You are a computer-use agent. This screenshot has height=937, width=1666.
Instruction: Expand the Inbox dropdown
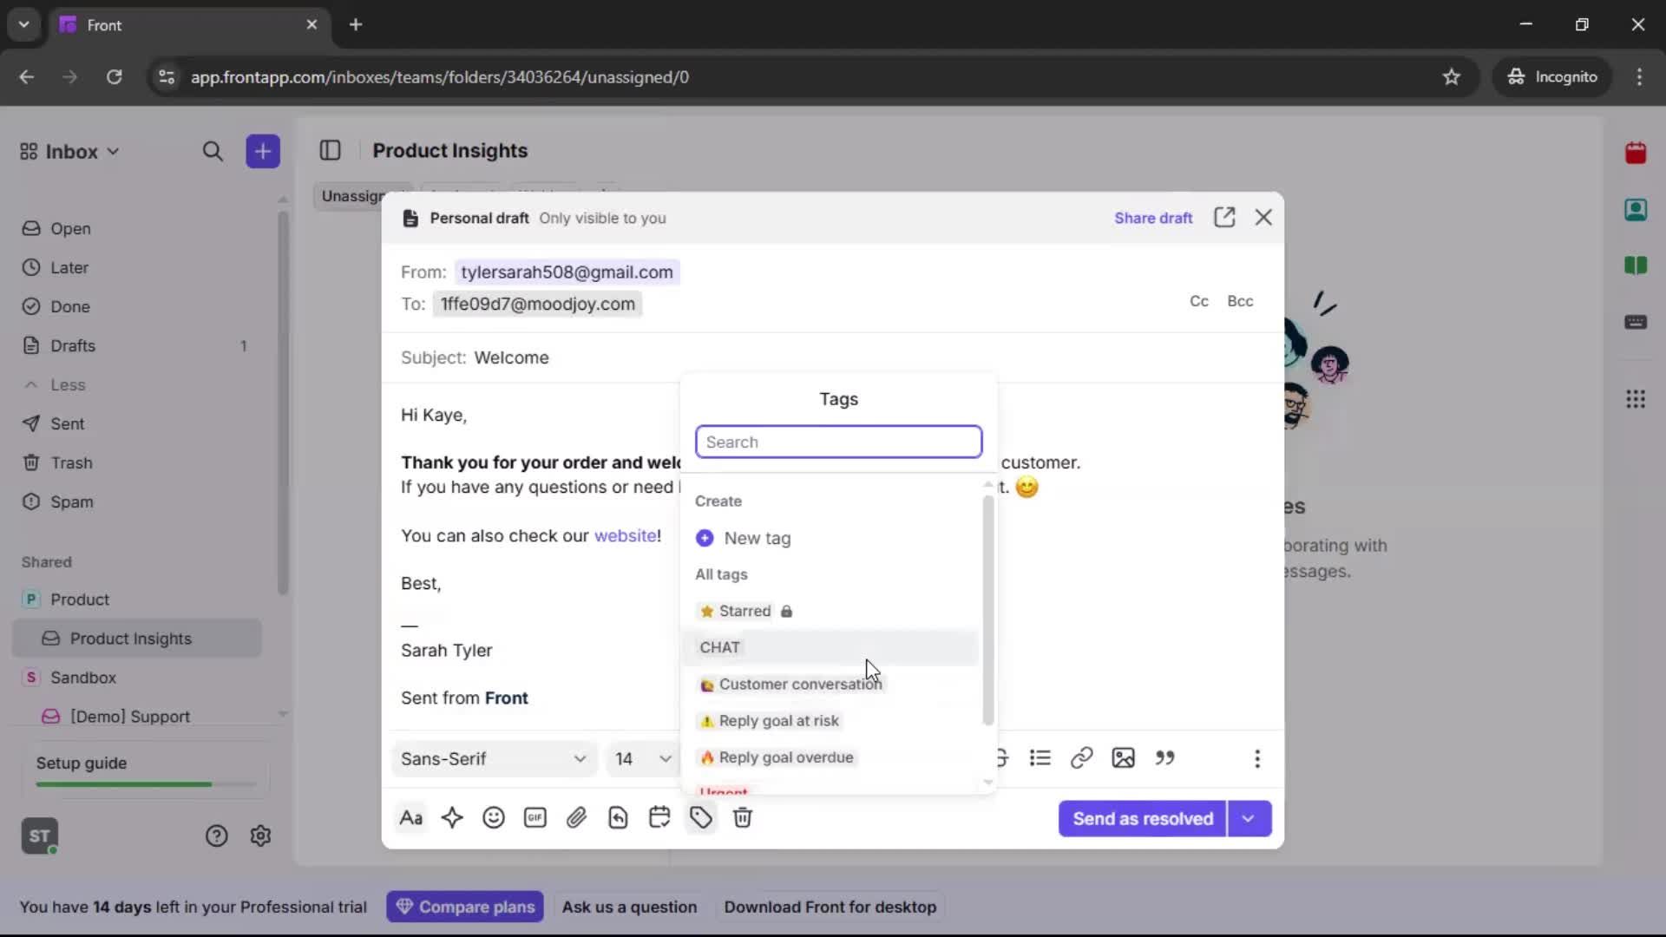(x=112, y=151)
